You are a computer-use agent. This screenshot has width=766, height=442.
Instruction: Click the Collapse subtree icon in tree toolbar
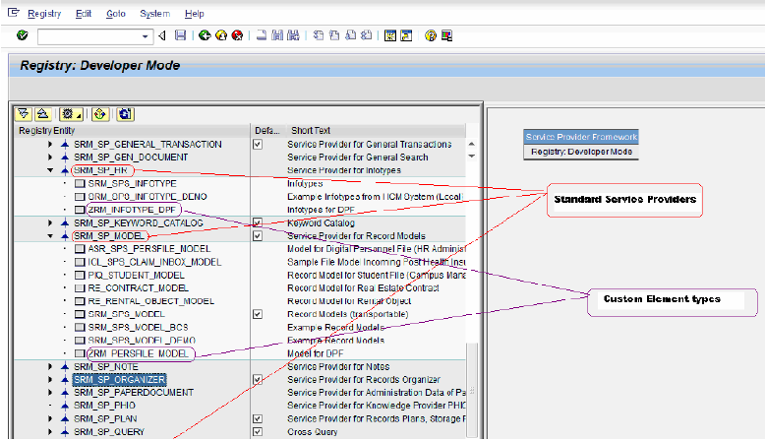[x=42, y=113]
